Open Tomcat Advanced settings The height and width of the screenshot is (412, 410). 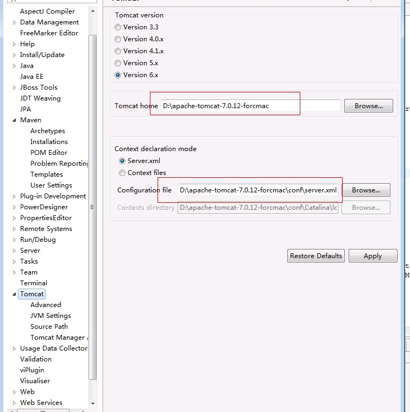(x=46, y=305)
